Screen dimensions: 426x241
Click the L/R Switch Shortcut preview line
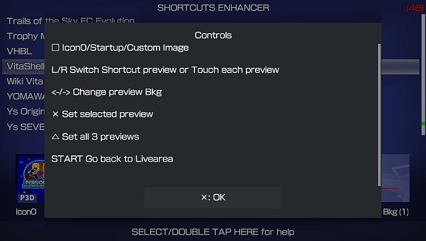click(165, 70)
